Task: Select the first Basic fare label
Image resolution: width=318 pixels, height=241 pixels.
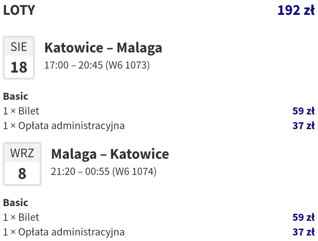Action: 16,97
